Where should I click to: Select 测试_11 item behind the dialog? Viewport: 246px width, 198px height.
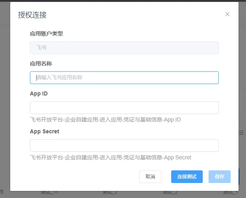coord(50,193)
